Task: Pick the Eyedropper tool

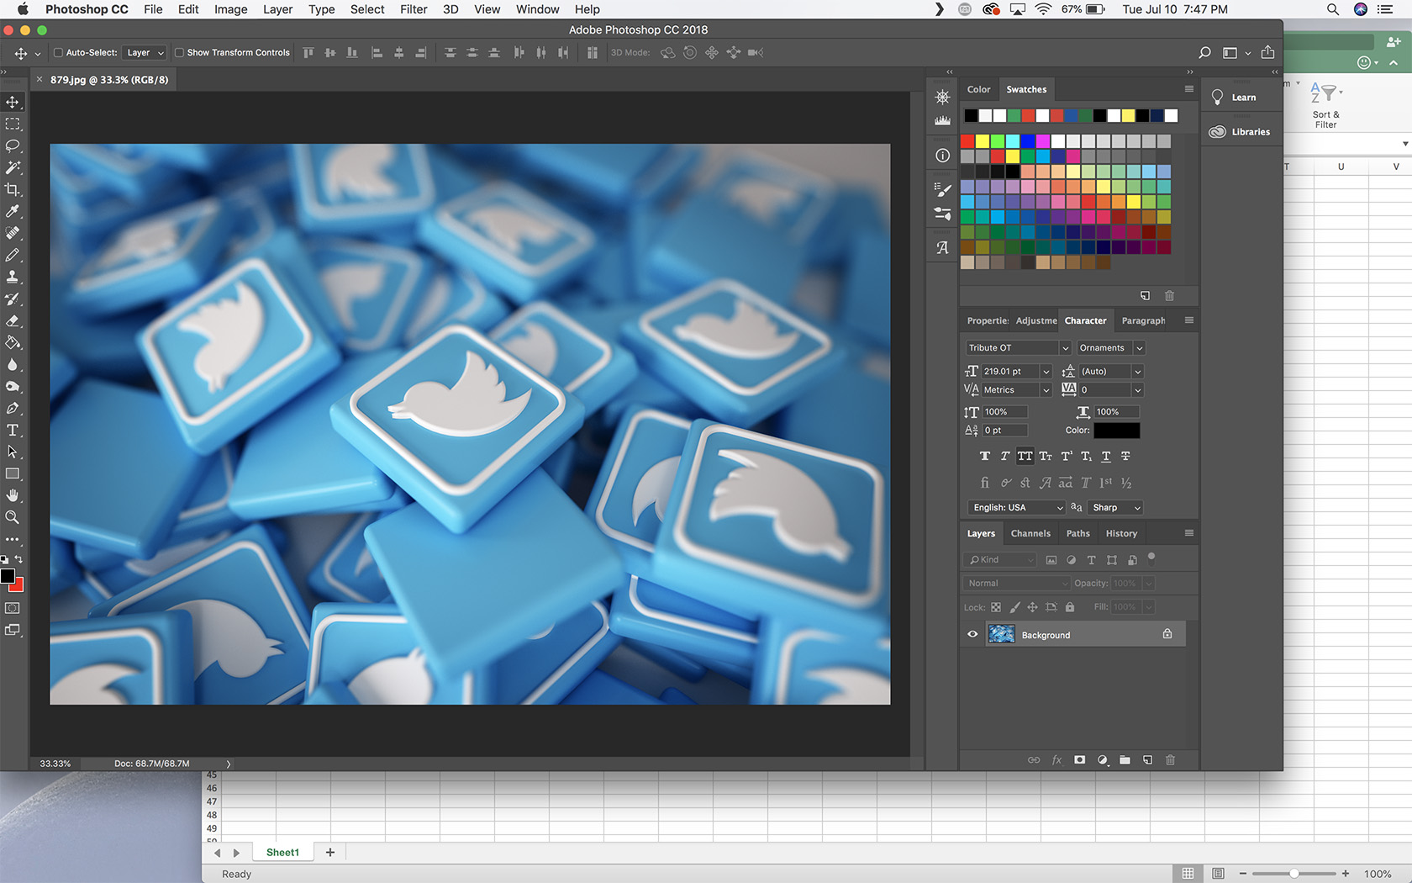Action: tap(13, 211)
